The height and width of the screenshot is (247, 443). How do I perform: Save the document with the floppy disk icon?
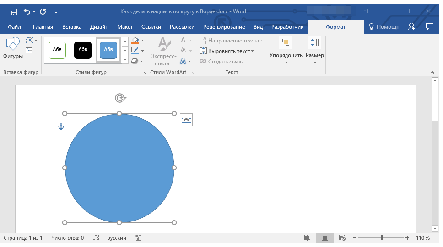14,11
